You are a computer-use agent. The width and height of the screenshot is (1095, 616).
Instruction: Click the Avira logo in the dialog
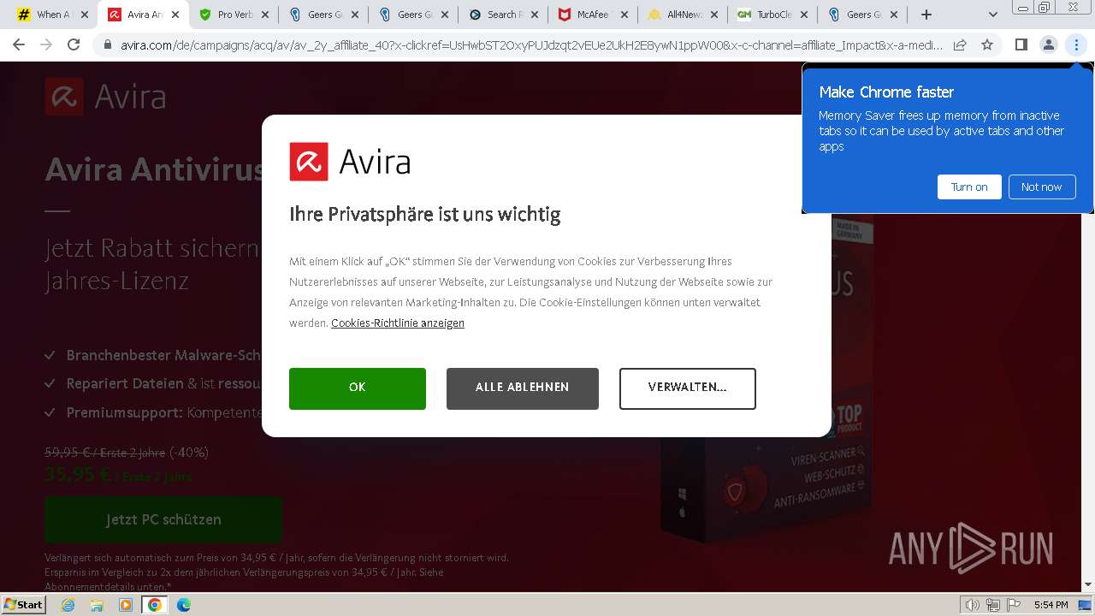tap(350, 162)
